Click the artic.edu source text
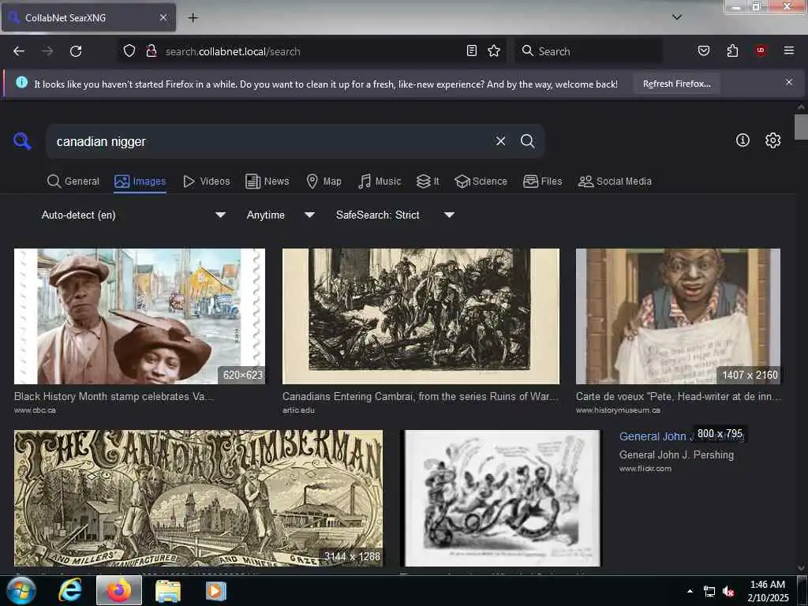Screen dimensions: 808x606 (x=298, y=410)
